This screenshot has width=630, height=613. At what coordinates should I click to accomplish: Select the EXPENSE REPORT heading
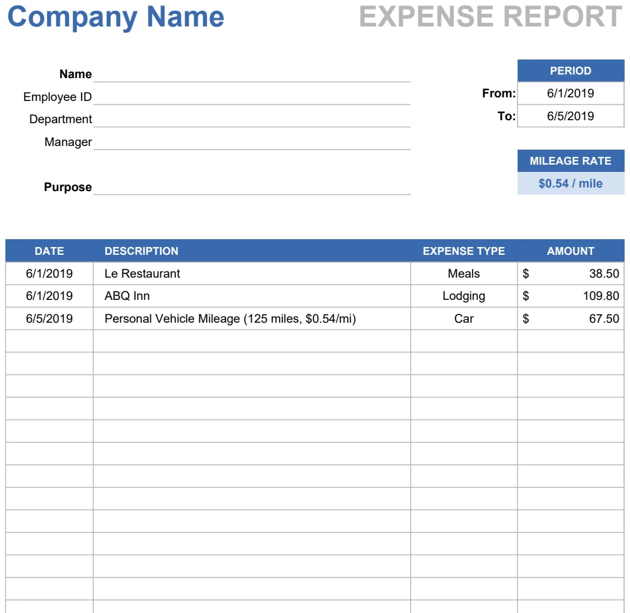click(491, 16)
